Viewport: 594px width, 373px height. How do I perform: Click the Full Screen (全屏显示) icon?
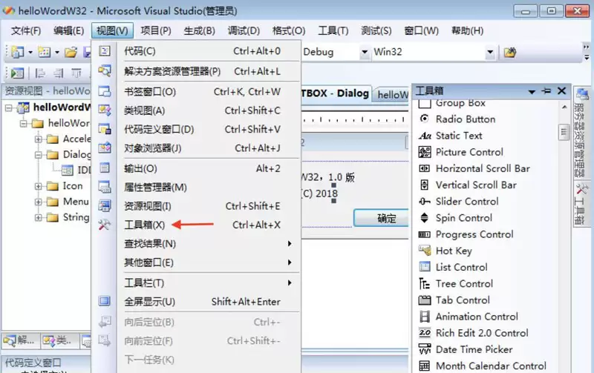click(x=105, y=302)
